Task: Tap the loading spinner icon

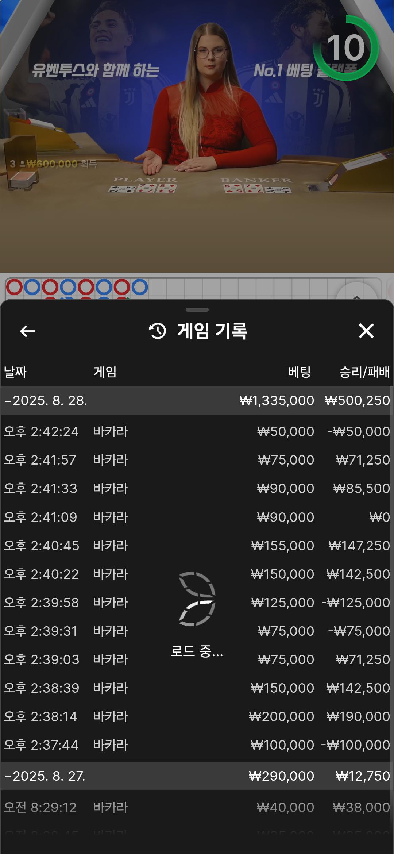Action: [197, 599]
